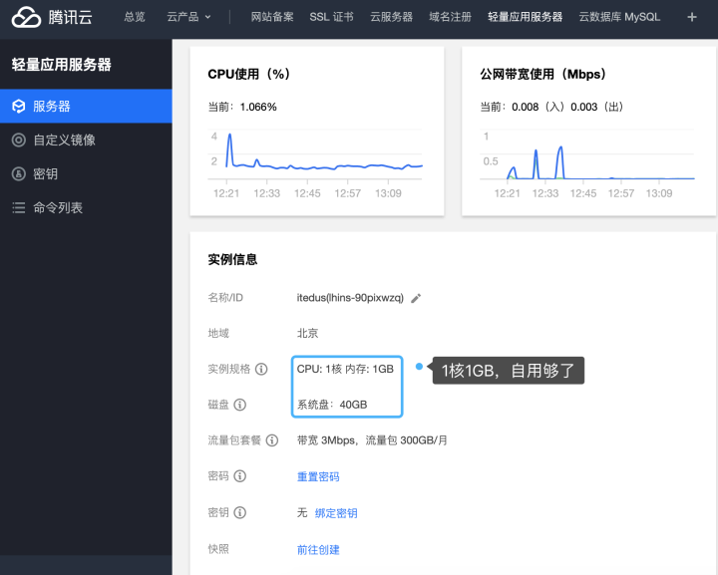Click the CPU使用 (%) card title
The width and height of the screenshot is (718, 575).
(249, 74)
